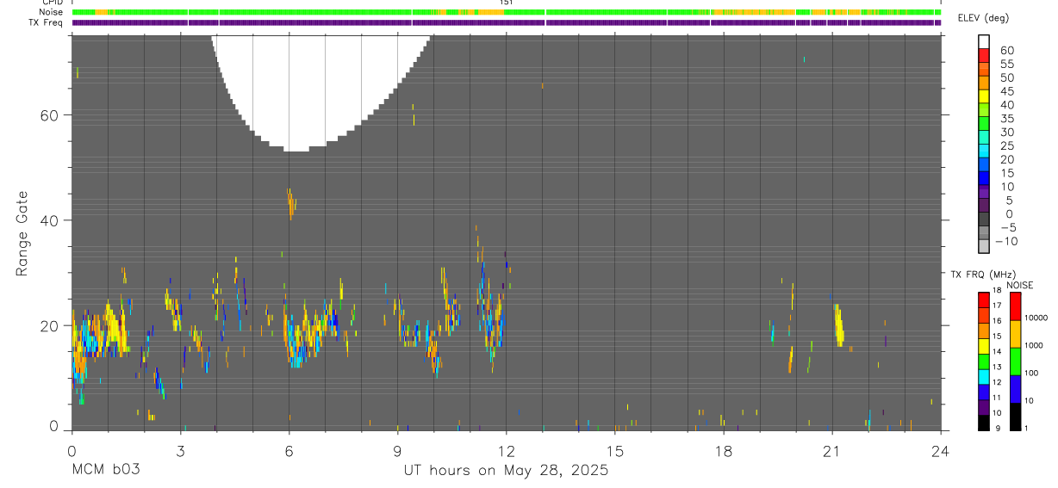
Task: Click the red swatch in the ELEV color bar
Action: tap(983, 55)
